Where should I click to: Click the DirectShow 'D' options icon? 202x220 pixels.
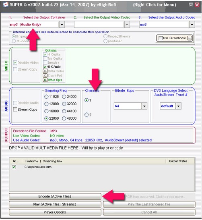coord(190,38)
